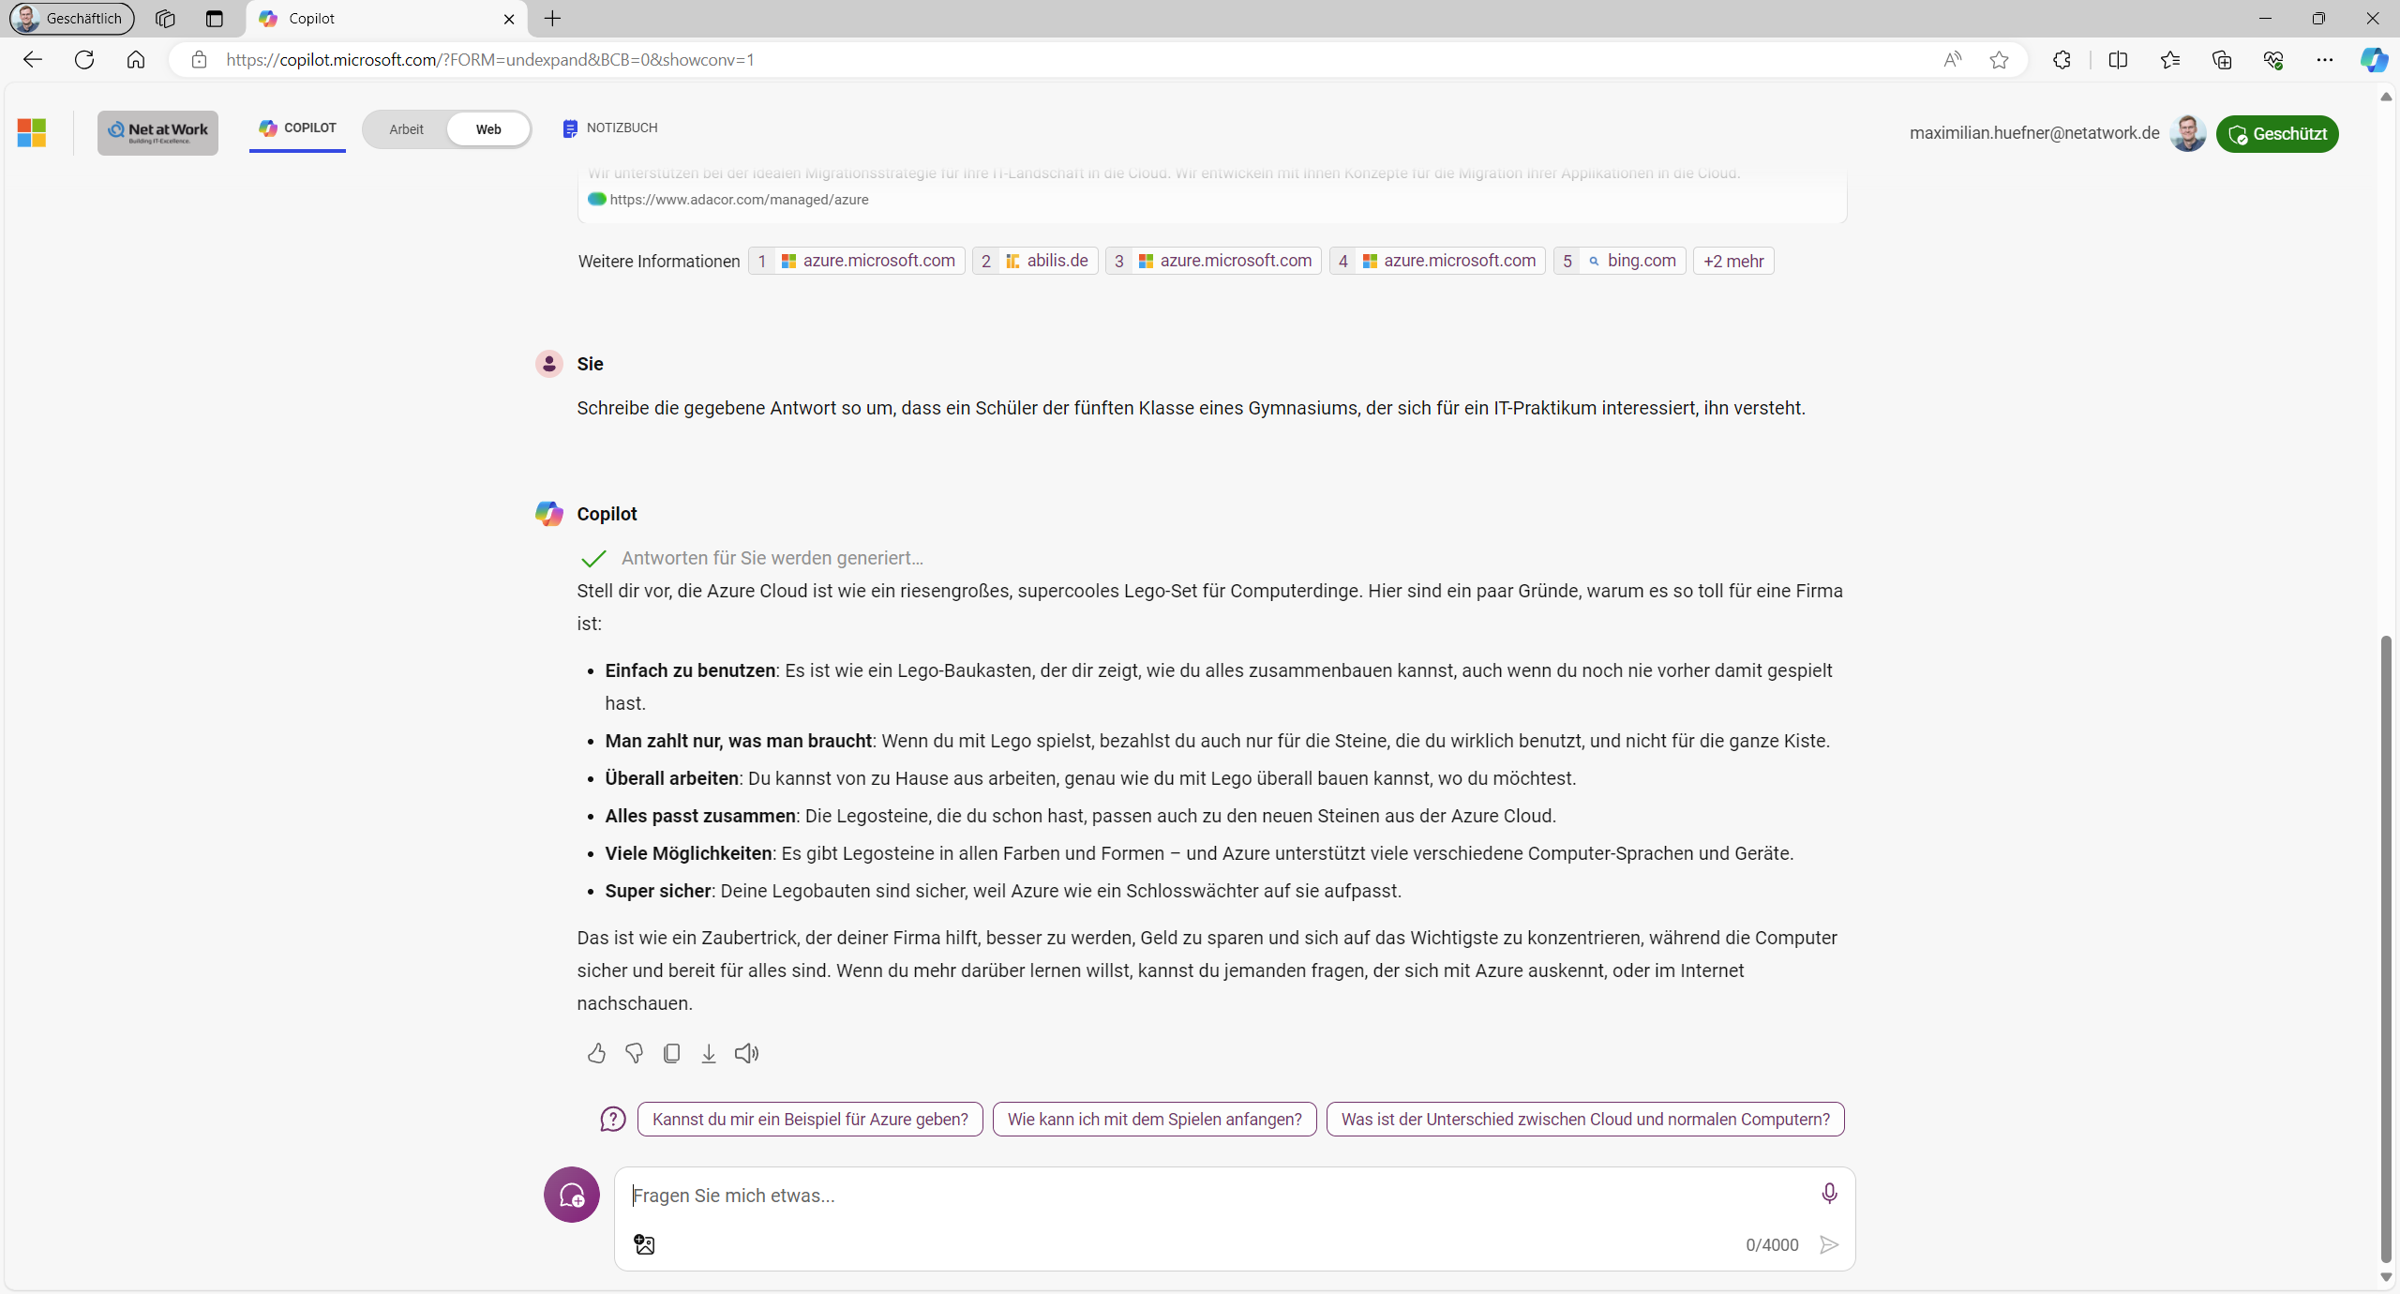Image resolution: width=2400 pixels, height=1294 pixels.
Task: Click the download response icon
Action: coord(709,1053)
